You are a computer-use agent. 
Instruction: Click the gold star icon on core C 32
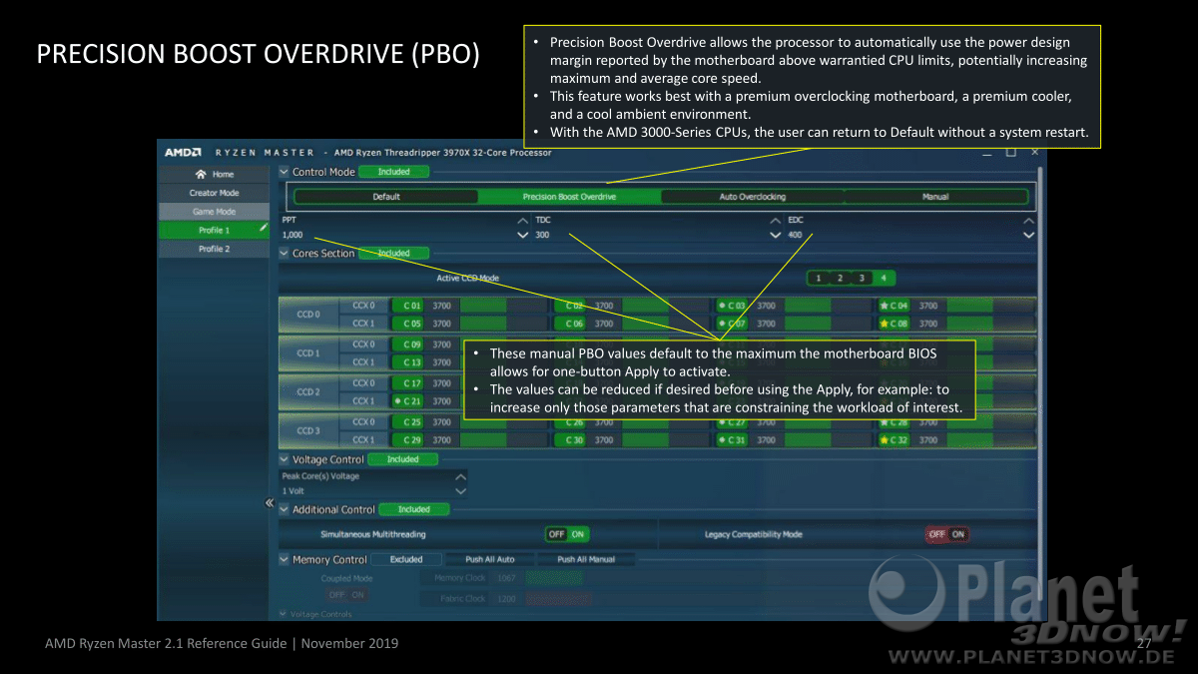tap(884, 440)
